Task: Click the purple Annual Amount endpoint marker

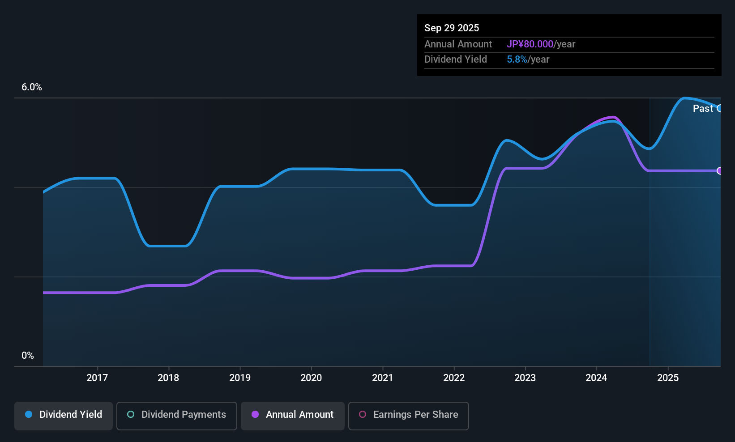Action: tap(719, 170)
